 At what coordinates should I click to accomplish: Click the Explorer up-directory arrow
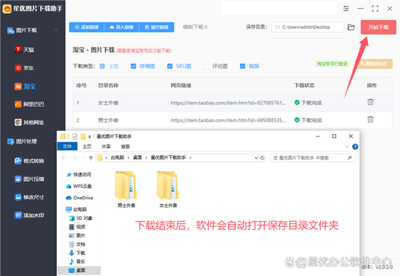(x=91, y=158)
